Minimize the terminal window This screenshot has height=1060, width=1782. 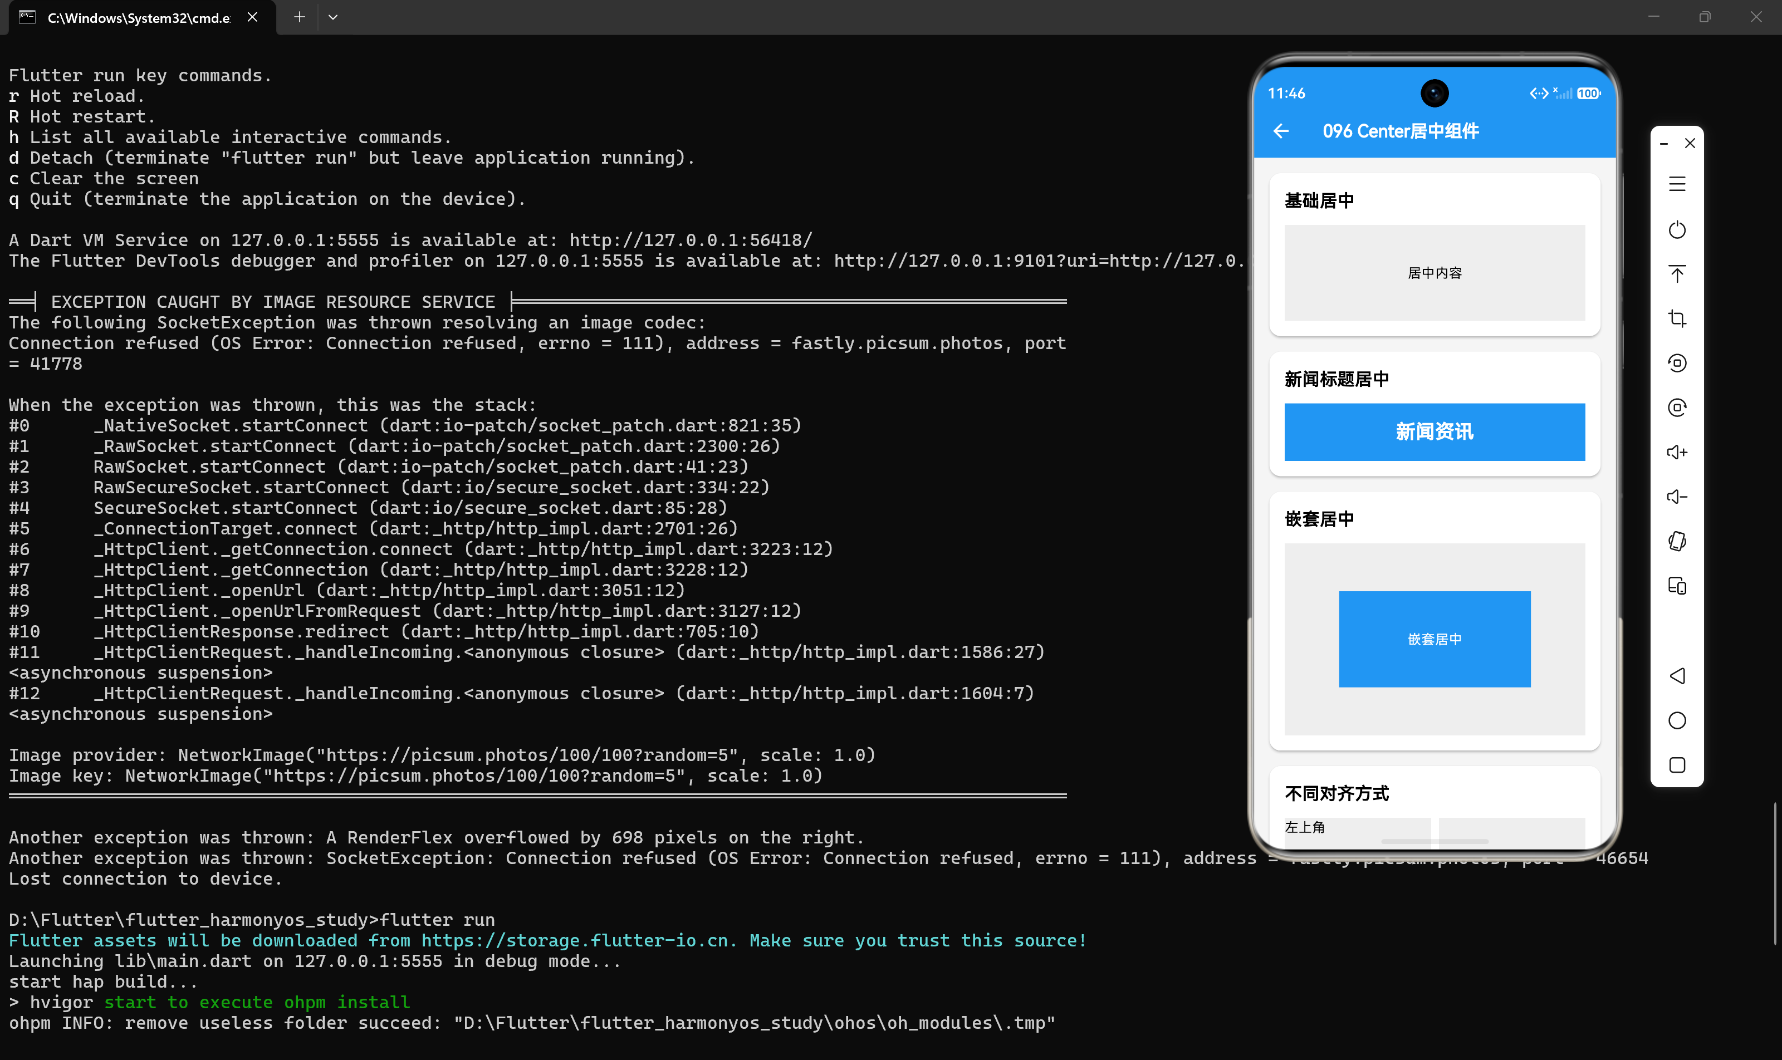(x=1653, y=17)
